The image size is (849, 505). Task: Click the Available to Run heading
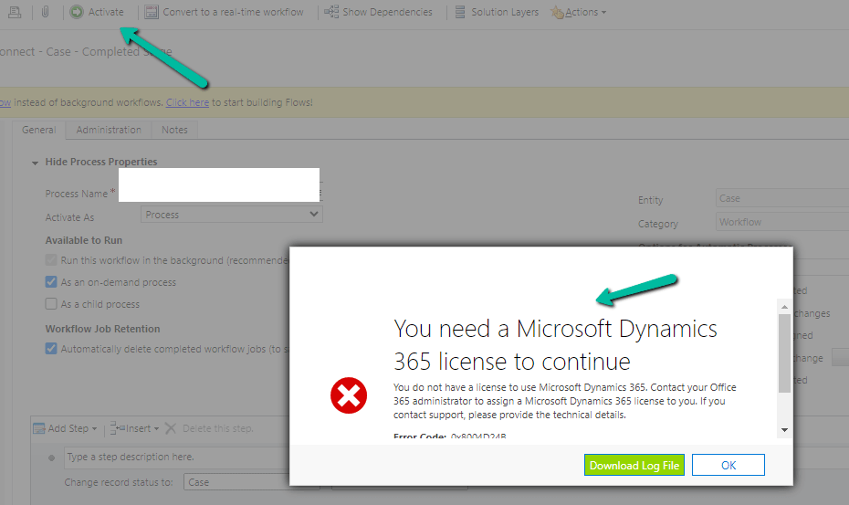coord(84,240)
